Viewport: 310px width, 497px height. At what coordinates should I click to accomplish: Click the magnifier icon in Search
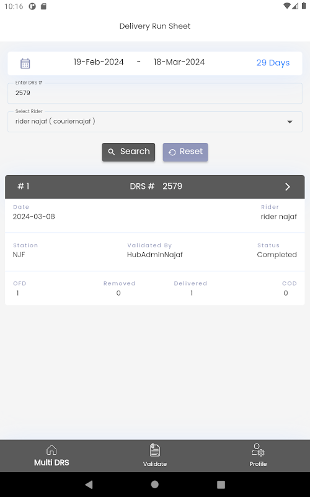(x=112, y=152)
